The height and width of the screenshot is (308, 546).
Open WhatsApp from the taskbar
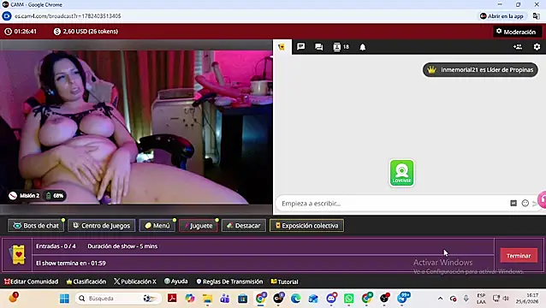pos(348,299)
